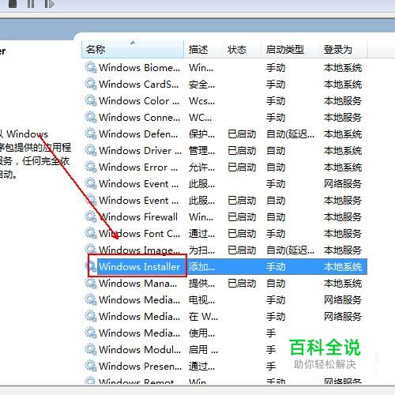This screenshot has height=395, width=395.
Task: Select the Windows Installer service name
Action: coord(139,267)
